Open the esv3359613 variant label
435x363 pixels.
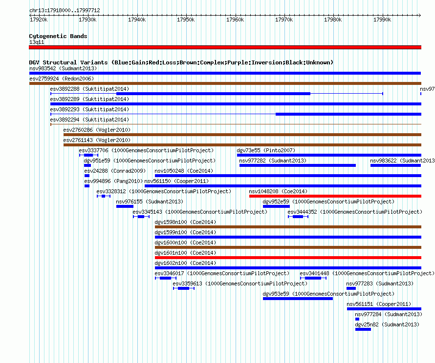pos(240,283)
